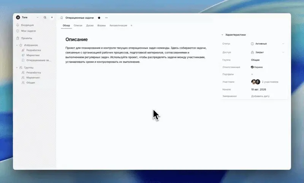
Task: Click the Общая group value
Action: [255, 60]
